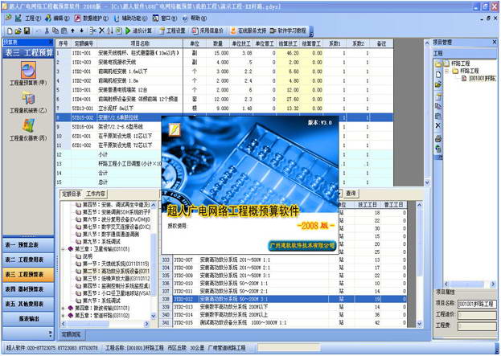Open main toolbar overflow options arrow

[x=311, y=31]
